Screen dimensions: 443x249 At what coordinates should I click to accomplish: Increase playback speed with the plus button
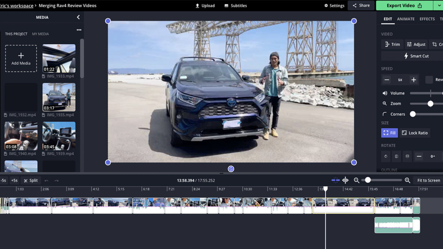pos(414,80)
